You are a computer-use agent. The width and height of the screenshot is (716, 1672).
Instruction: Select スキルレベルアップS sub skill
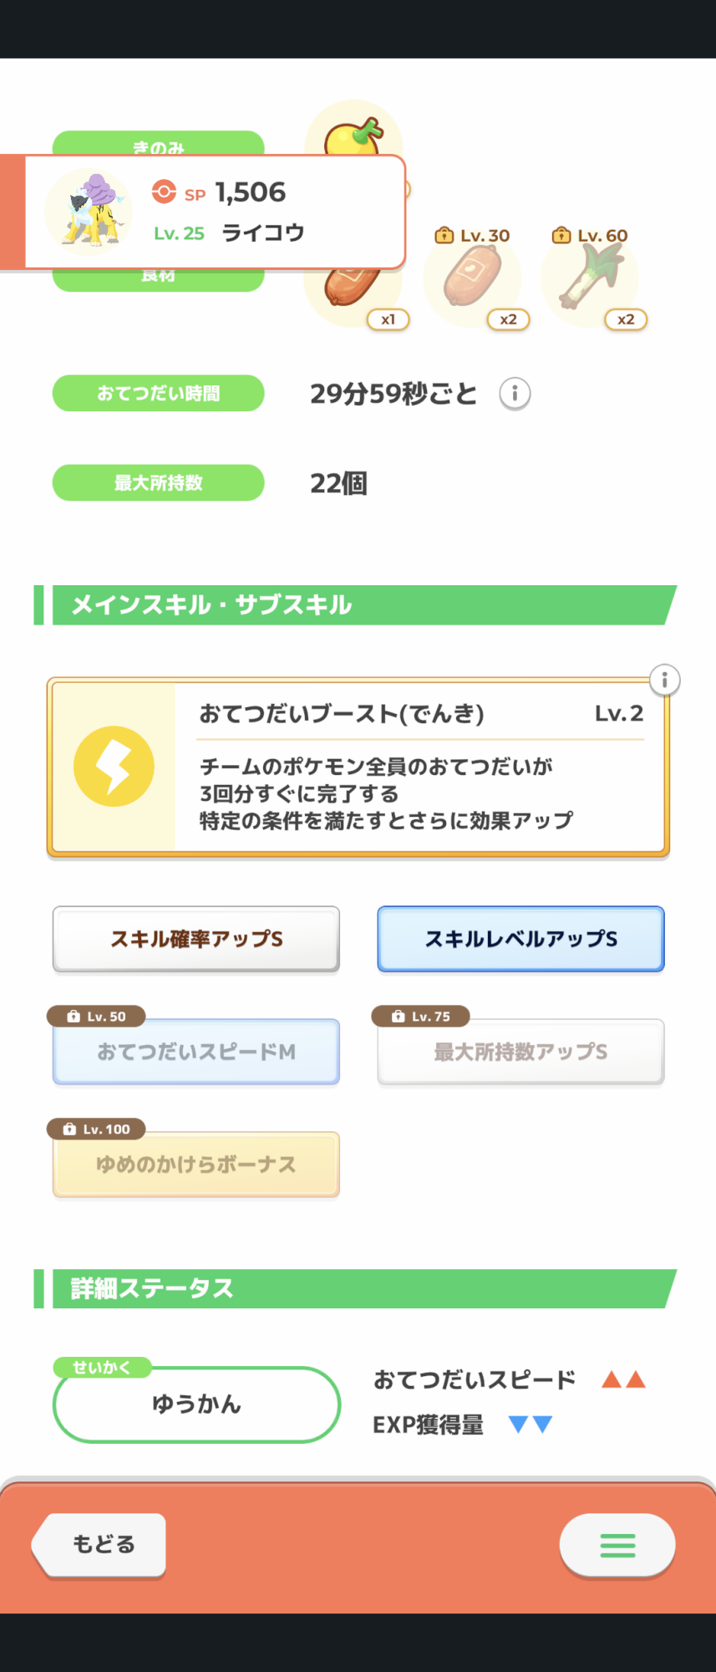pyautogui.click(x=520, y=939)
